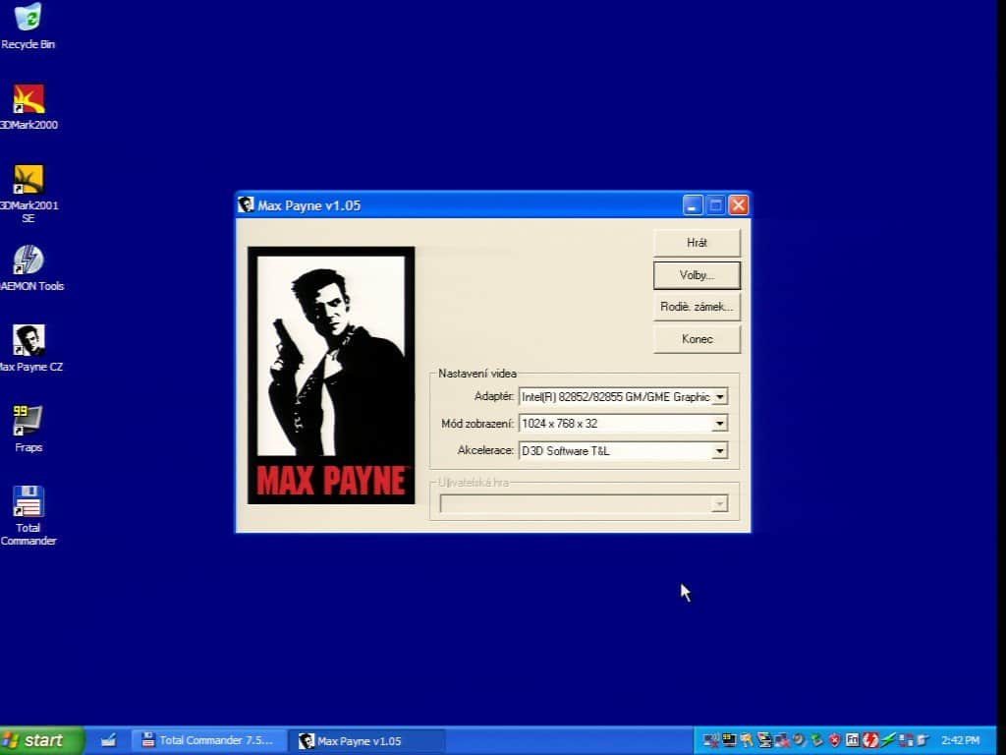Select the Fraps desktop shortcut

28,429
